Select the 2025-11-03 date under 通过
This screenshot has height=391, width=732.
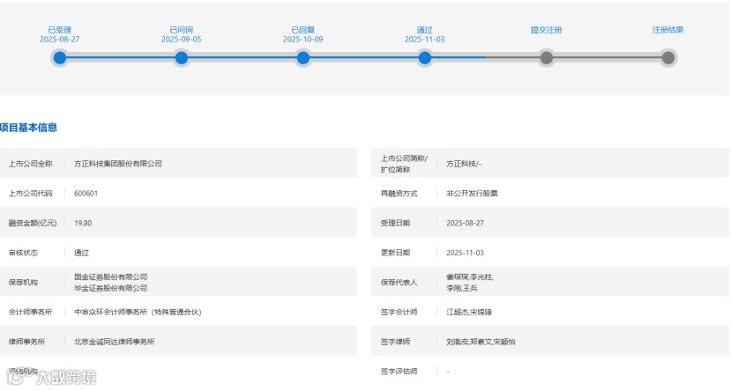(x=425, y=40)
